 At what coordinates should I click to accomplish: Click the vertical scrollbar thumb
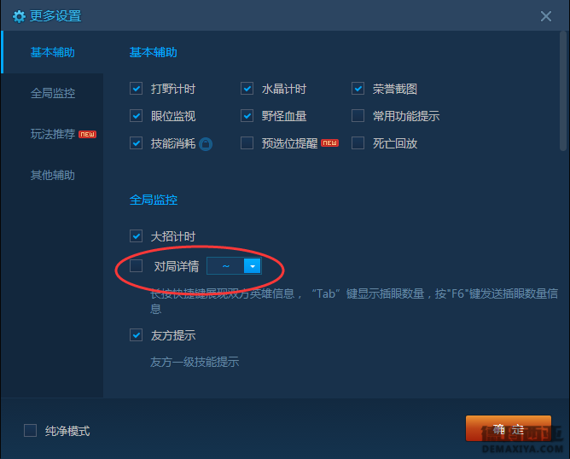(563, 90)
